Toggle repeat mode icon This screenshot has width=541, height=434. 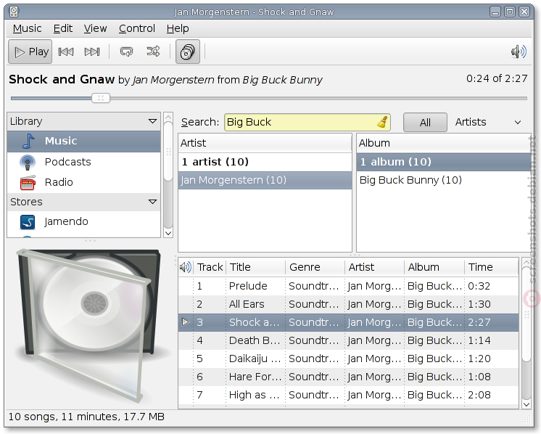(x=126, y=52)
